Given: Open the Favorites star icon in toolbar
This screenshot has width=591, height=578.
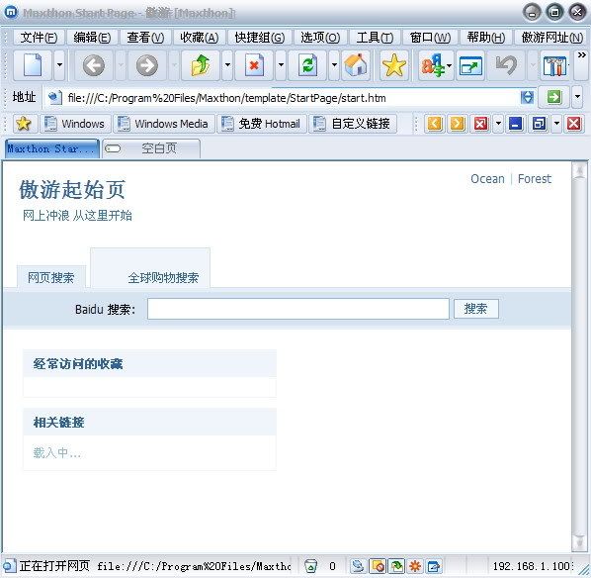Looking at the screenshot, I should point(394,65).
